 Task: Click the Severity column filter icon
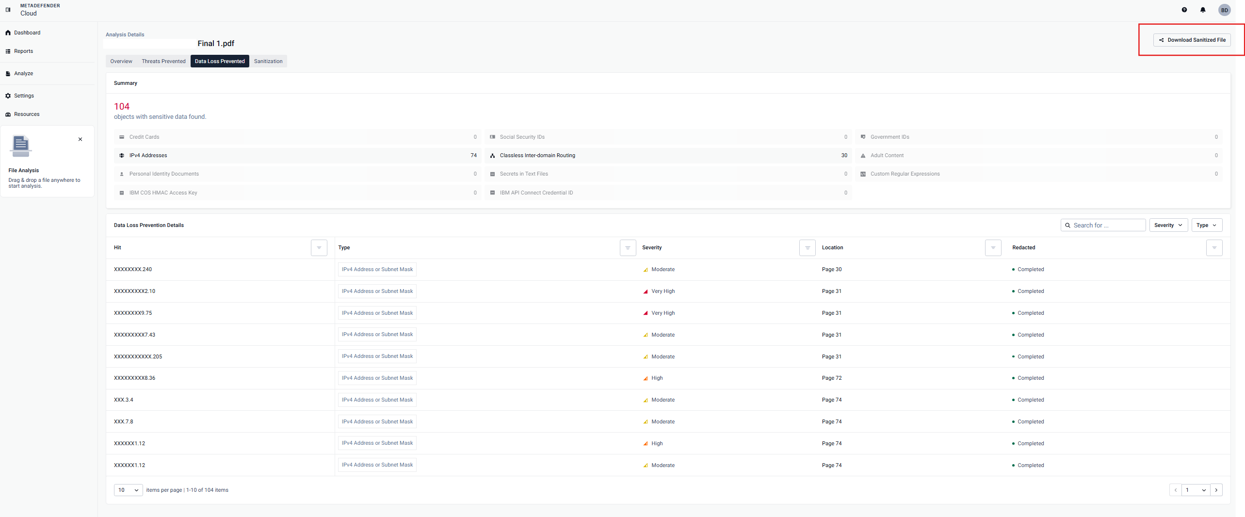807,248
